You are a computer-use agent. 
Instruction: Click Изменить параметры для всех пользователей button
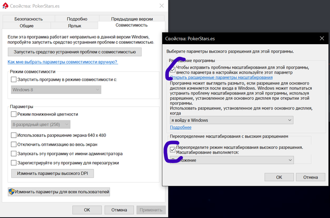pos(59,192)
